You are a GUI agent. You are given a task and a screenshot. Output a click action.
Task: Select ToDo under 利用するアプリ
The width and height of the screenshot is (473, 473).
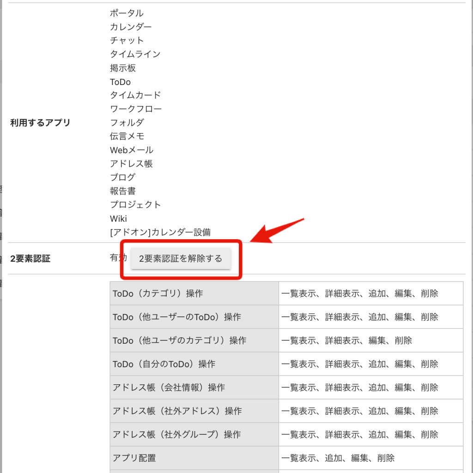(120, 81)
